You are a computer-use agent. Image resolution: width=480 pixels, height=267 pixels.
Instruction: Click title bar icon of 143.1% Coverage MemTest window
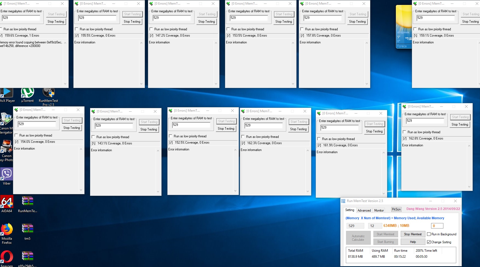coord(93,111)
